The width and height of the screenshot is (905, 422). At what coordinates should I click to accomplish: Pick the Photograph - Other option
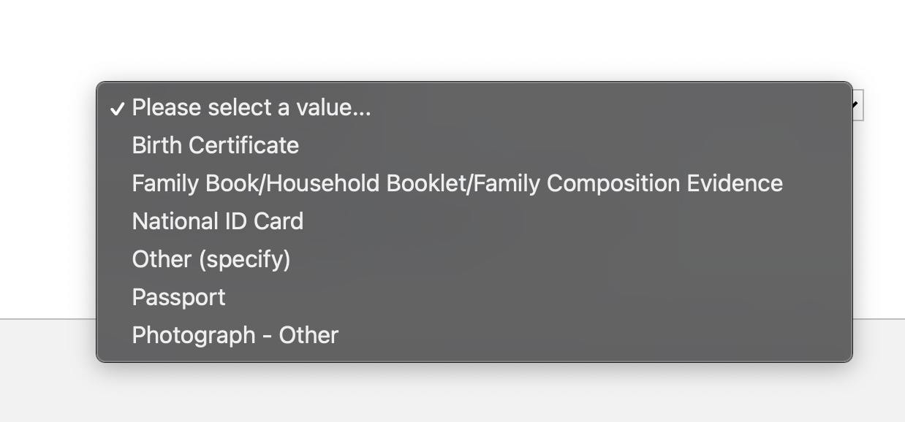tap(235, 335)
